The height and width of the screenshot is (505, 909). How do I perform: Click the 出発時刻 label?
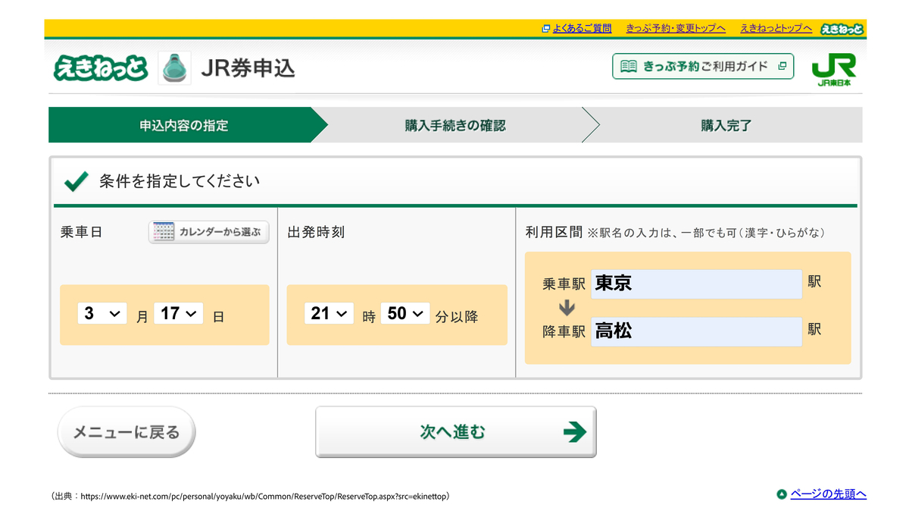316,232
